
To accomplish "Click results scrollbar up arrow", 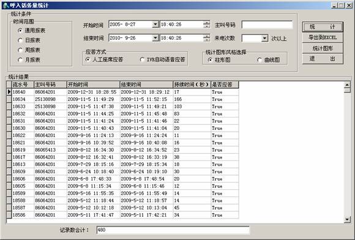I will [347, 84].
